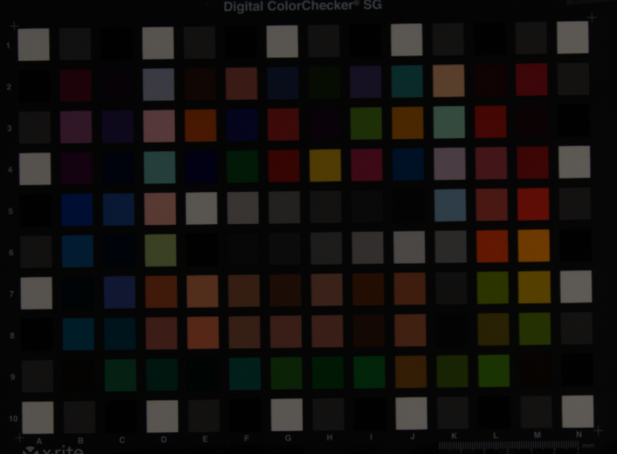Click row label "7"
The image size is (617, 454).
coord(12,294)
